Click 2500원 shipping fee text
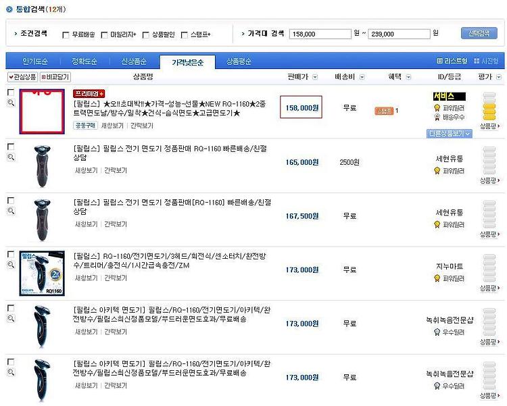The image size is (507, 406). 349,162
